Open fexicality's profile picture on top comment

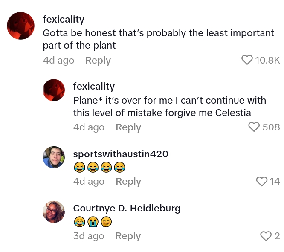(20, 26)
